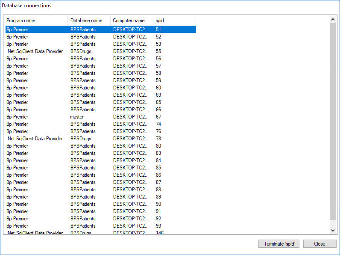The image size is (340, 255).
Task: Click the 'master' database name cell
Action: click(x=77, y=117)
